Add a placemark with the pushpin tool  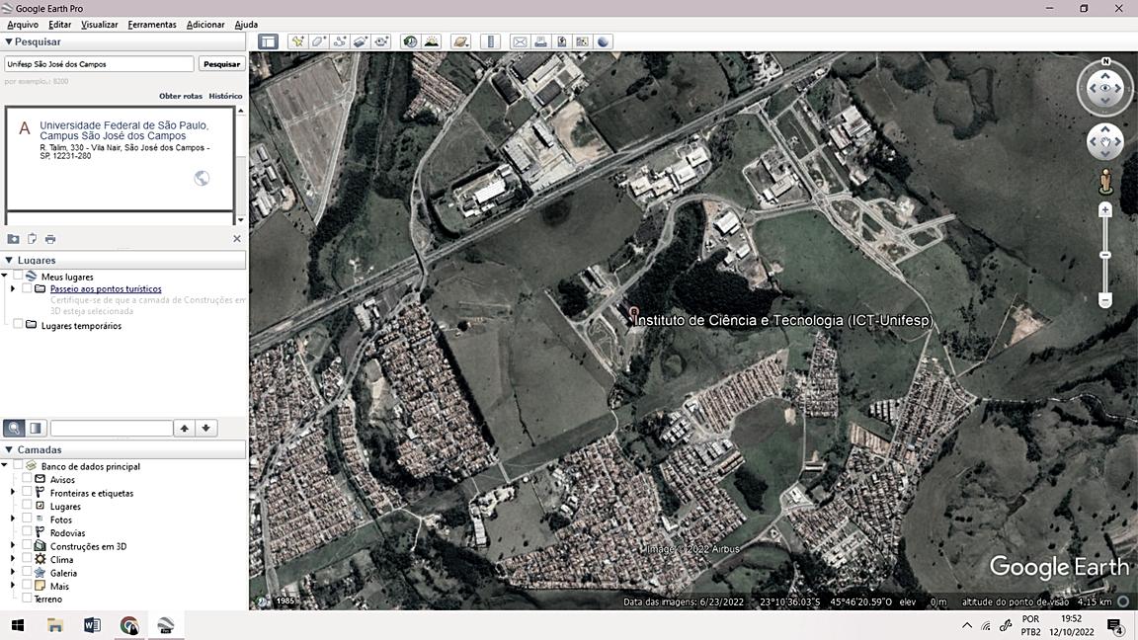point(297,41)
